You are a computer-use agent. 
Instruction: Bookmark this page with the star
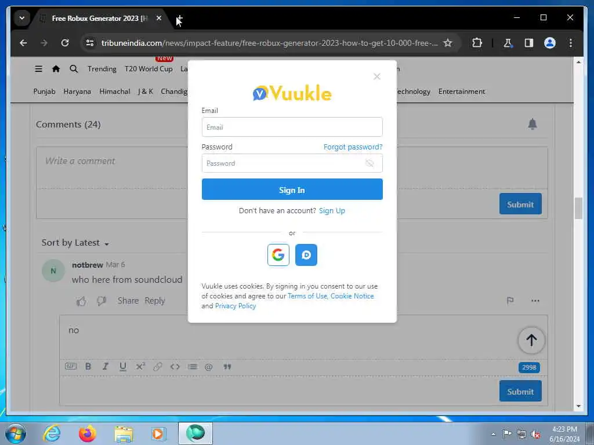(447, 43)
